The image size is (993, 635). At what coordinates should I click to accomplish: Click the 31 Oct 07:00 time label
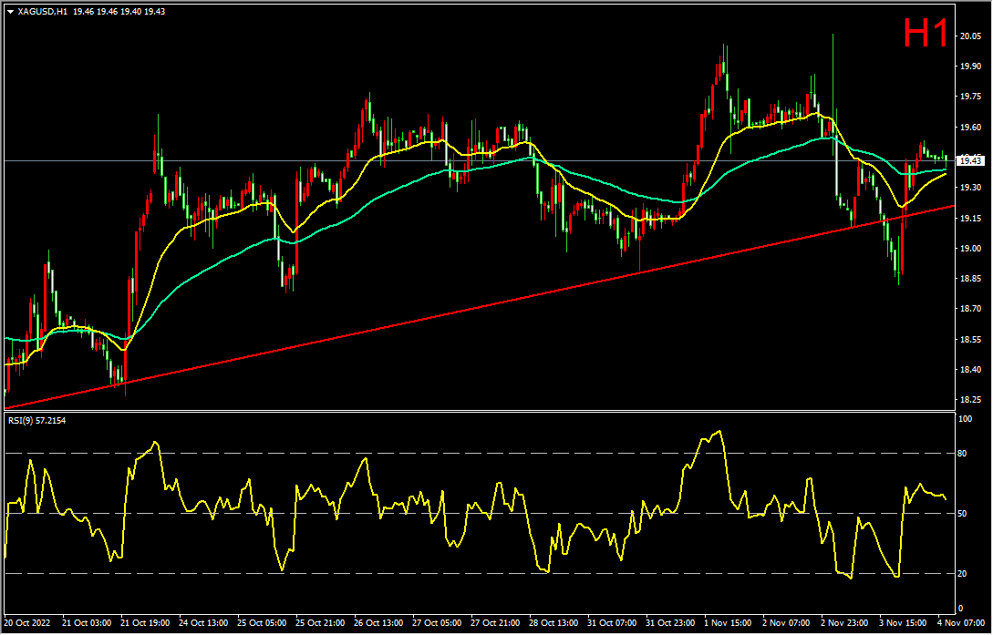[613, 623]
